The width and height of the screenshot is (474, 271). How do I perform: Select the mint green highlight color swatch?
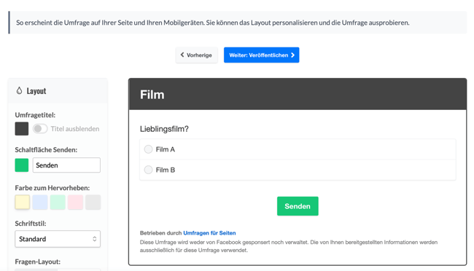point(58,202)
